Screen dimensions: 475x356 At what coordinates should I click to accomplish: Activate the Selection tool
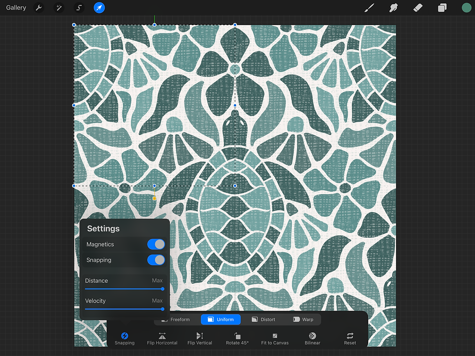coord(79,7)
